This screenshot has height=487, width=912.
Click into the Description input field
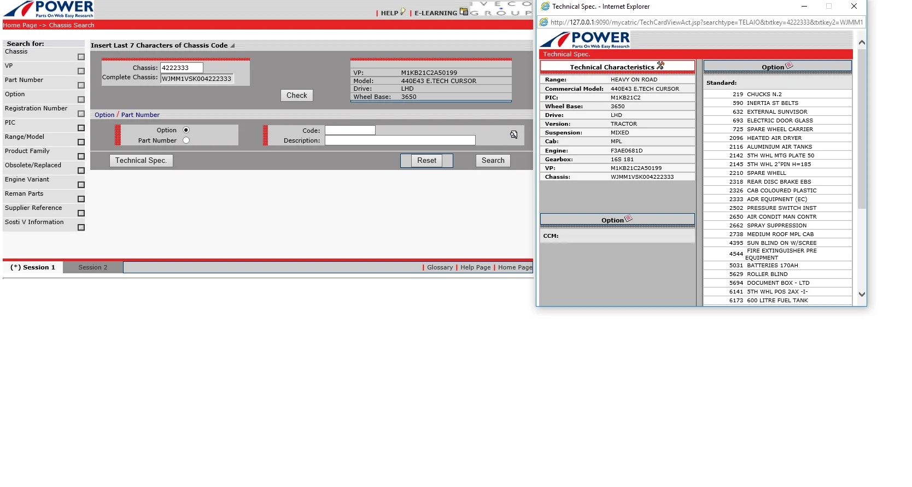(400, 140)
